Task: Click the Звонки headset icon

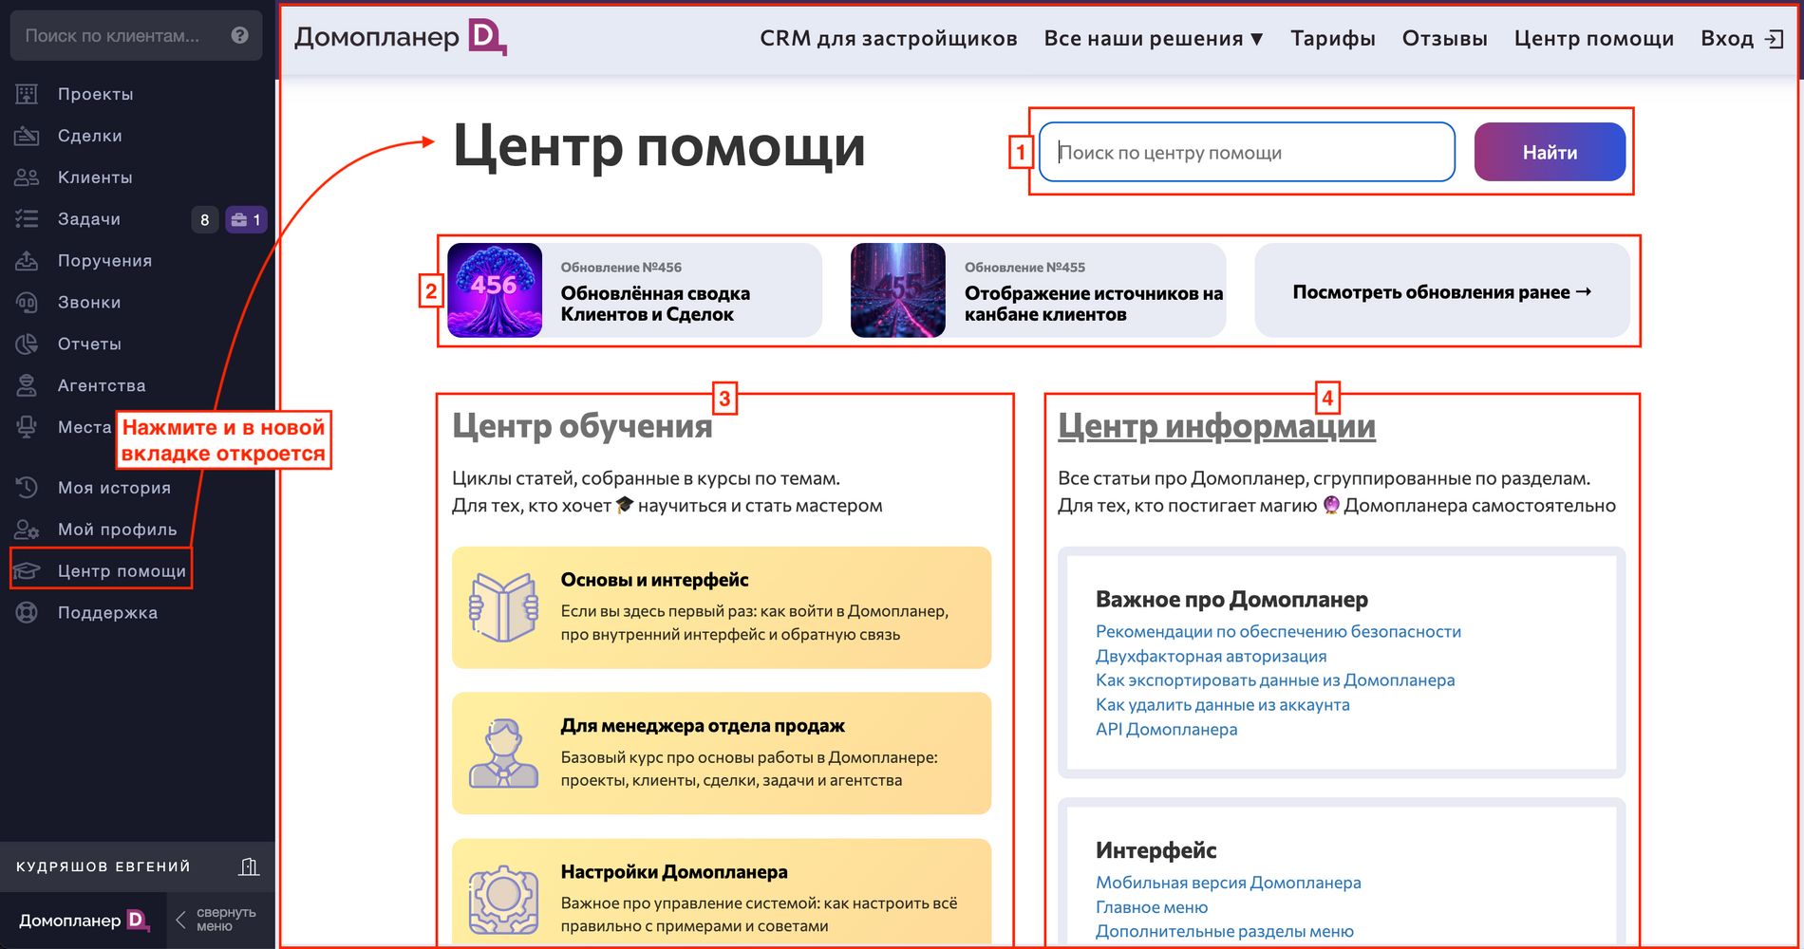Action: point(27,303)
